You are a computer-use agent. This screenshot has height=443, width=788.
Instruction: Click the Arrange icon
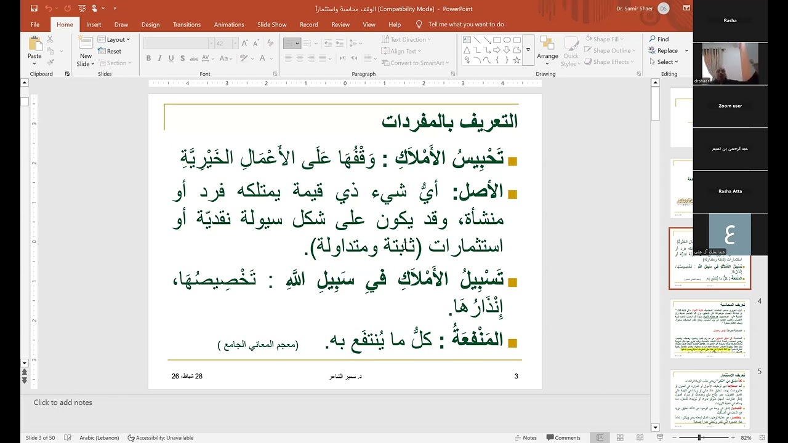(x=547, y=43)
